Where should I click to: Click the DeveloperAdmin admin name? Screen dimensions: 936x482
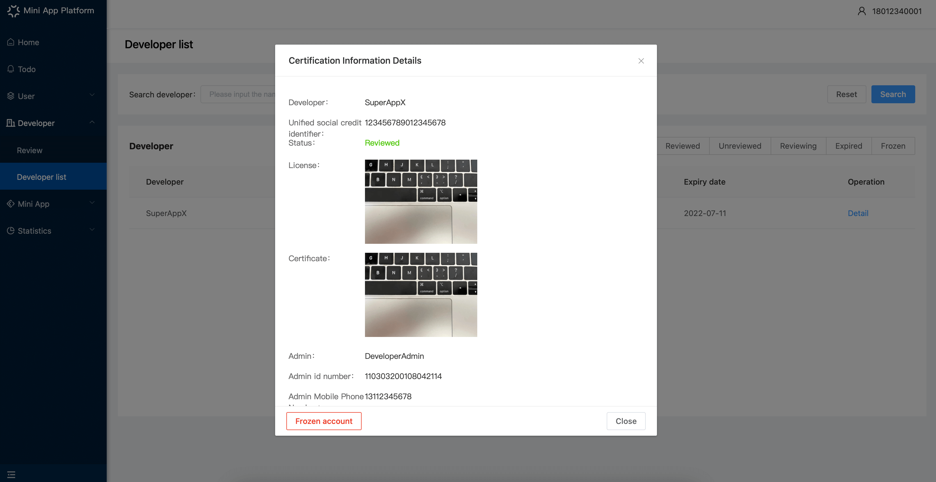[x=394, y=356]
